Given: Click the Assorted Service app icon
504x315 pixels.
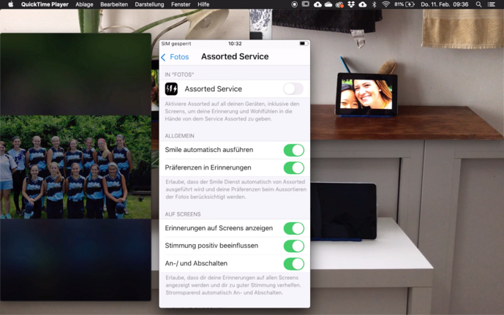Looking at the screenshot, I should [171, 89].
